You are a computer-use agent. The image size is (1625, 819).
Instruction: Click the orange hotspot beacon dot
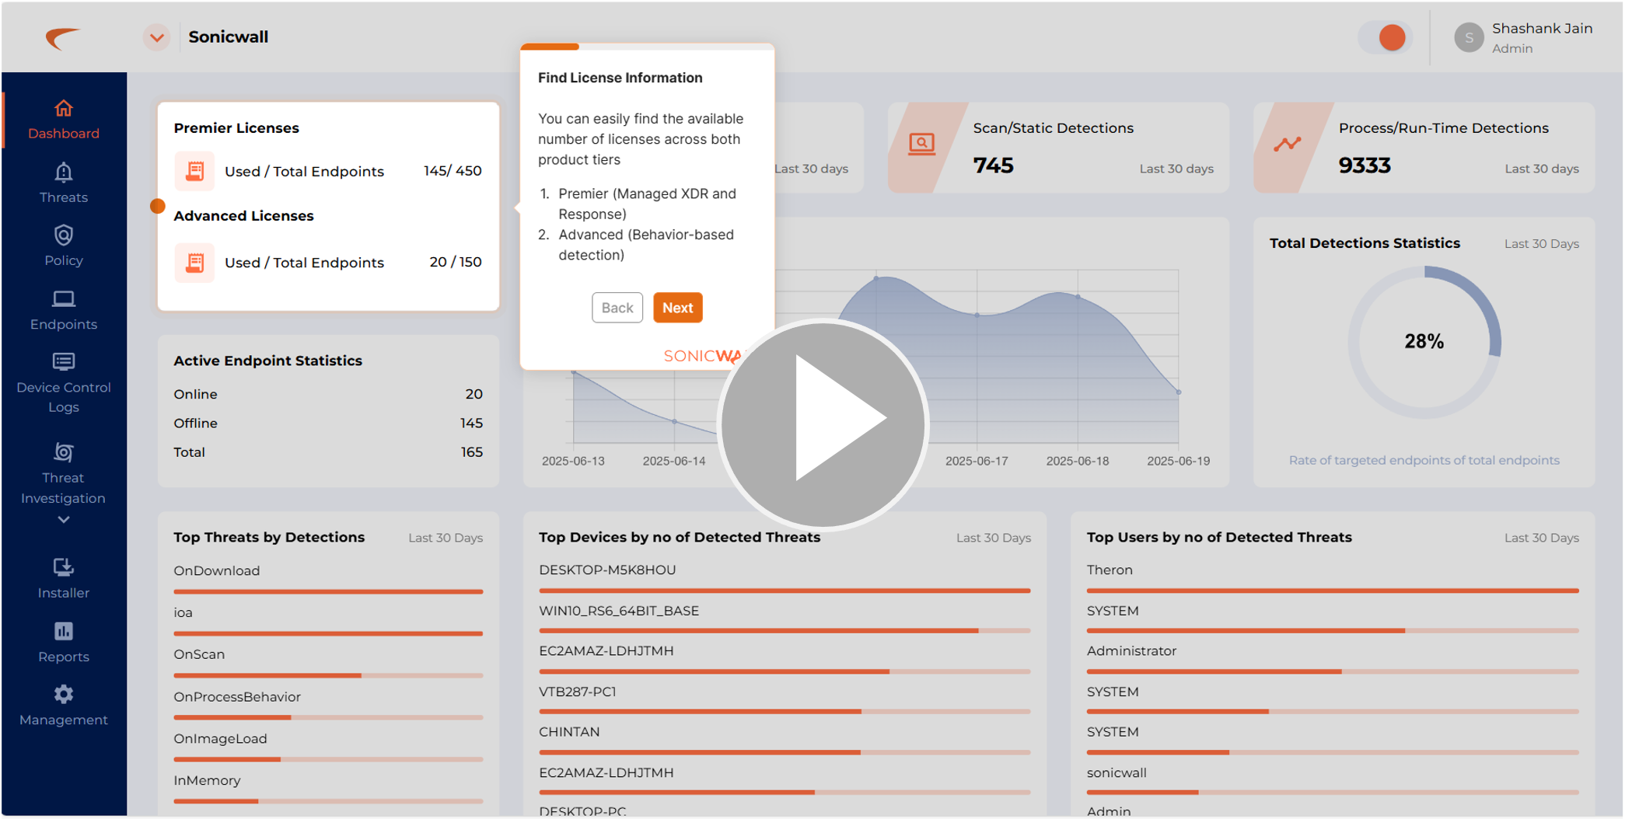(x=158, y=206)
